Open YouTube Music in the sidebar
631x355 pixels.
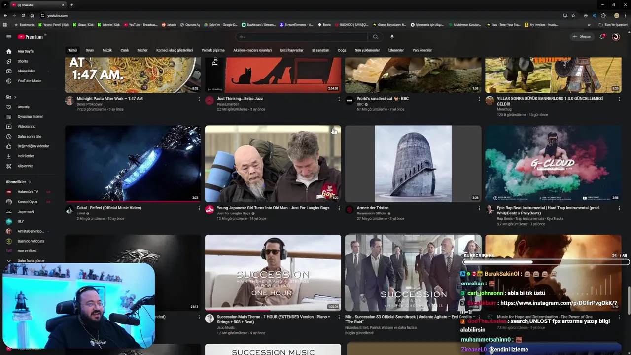(30, 81)
